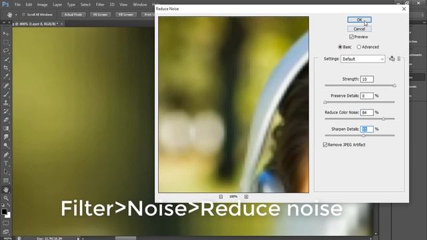The height and width of the screenshot is (240, 427).
Task: Select the Eyedropper tool
Action: (x=6, y=77)
